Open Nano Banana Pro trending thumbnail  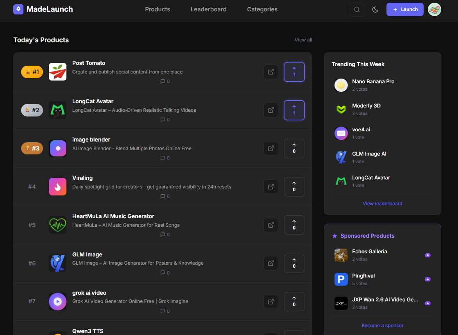(x=341, y=85)
